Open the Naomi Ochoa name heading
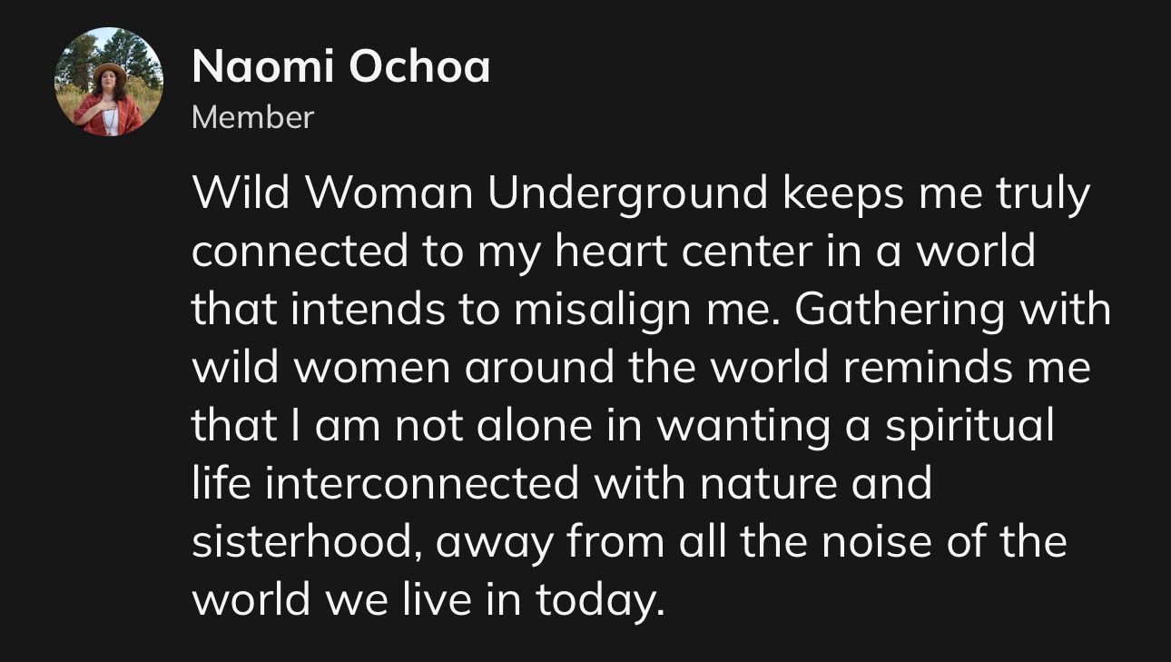The width and height of the screenshot is (1171, 662). 341,66
